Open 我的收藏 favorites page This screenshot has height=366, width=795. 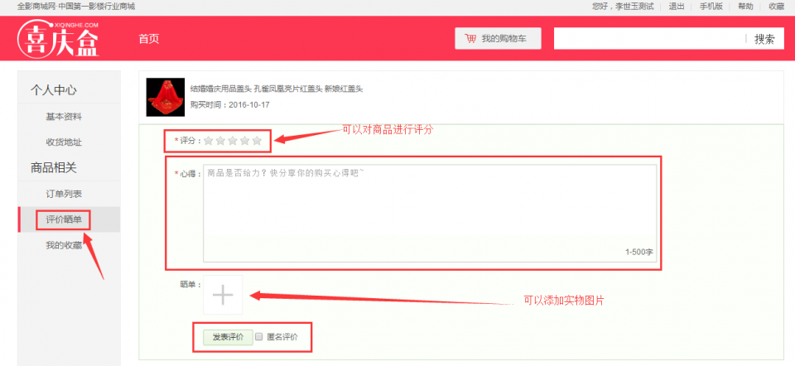tap(64, 245)
